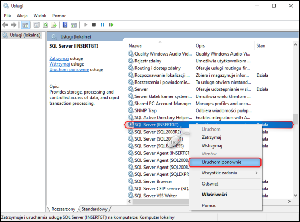The height and width of the screenshot is (222, 300).
Task: Switch to the Rozszerzony tab
Action: [63, 209]
